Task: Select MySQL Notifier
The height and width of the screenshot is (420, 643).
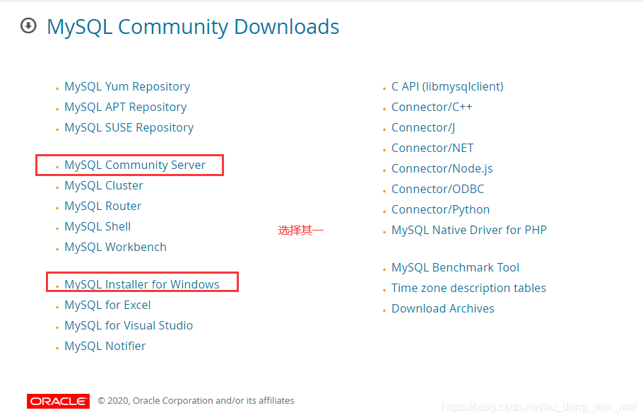Action: (105, 346)
